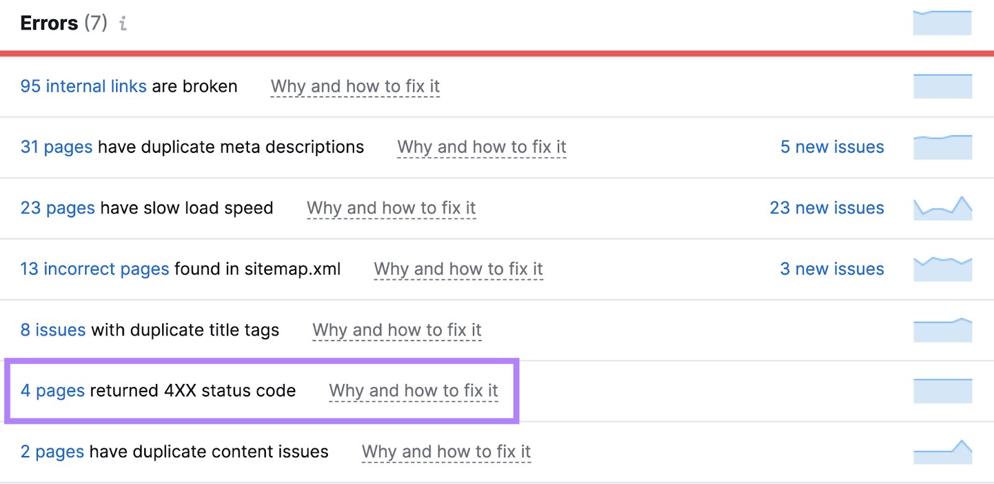This screenshot has height=484, width=994.
Task: Open the '95 internal links' broken link
Action: (x=83, y=86)
